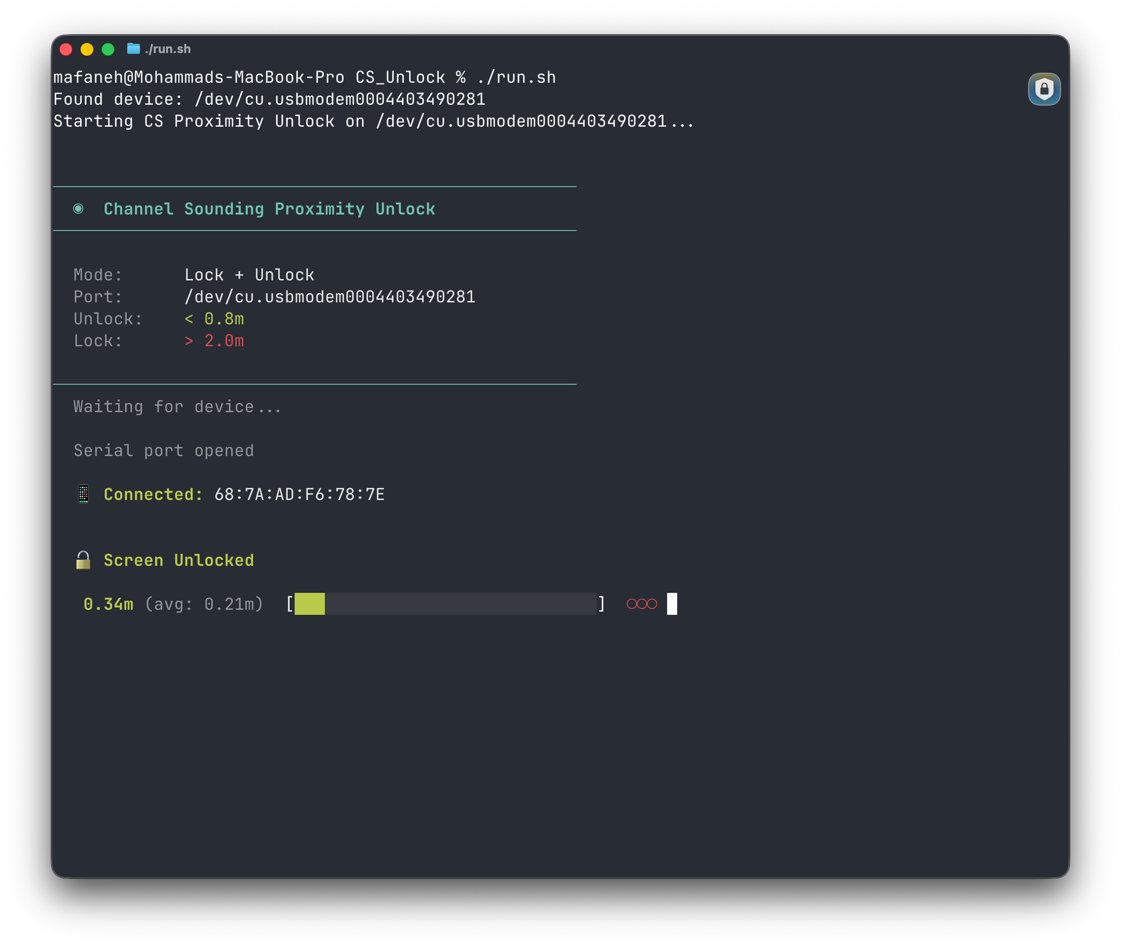Click the ./run.sh title bar label

point(168,49)
